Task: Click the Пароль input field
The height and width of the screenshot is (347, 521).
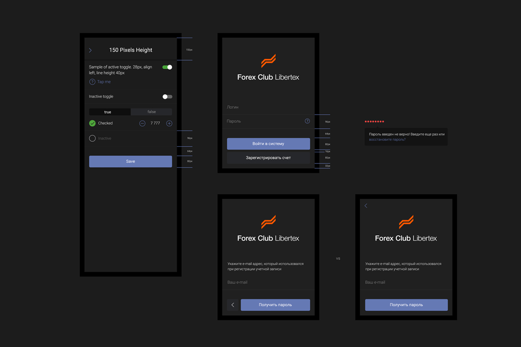Action: tap(268, 121)
